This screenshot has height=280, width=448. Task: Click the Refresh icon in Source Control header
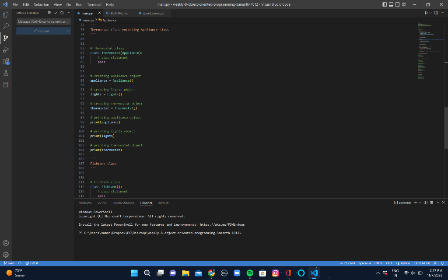62,13
